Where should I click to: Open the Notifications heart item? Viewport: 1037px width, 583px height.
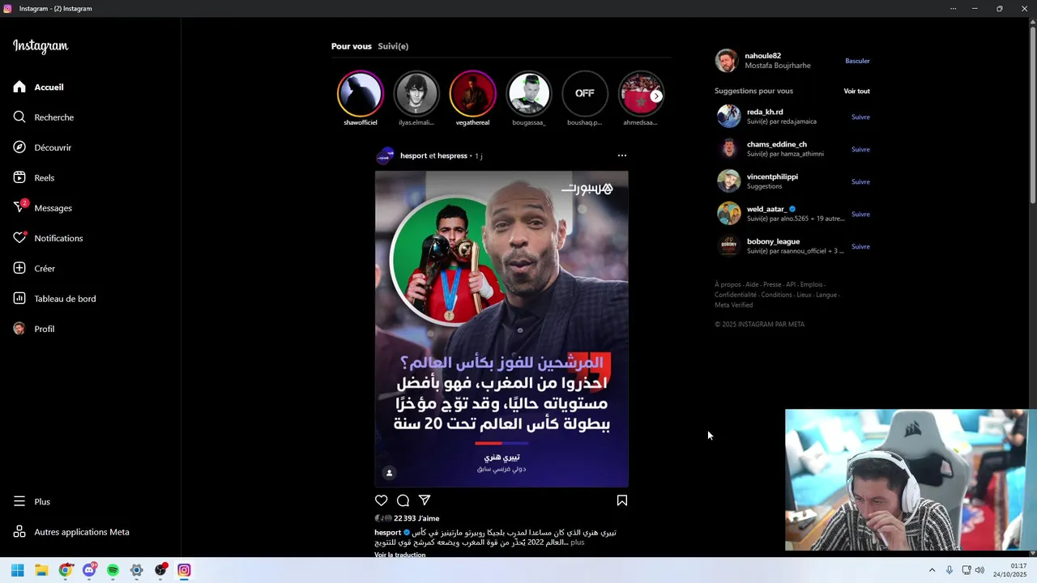coord(49,238)
